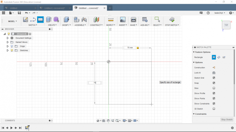The width and height of the screenshot is (236, 132).
Task: Click the 70 mm width dimension field
Action: click(130, 48)
